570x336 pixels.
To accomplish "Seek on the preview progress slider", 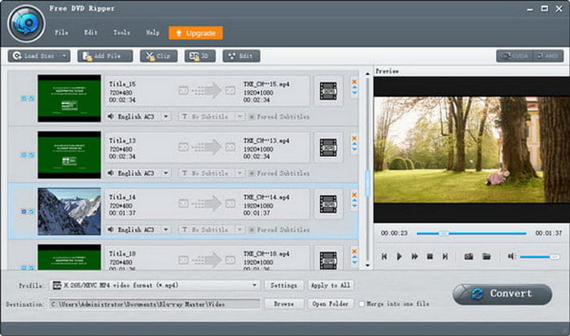I will click(x=471, y=233).
